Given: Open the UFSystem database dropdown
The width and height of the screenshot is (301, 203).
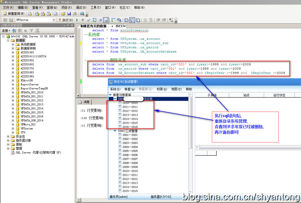Looking at the screenshot, I should tap(54, 20).
